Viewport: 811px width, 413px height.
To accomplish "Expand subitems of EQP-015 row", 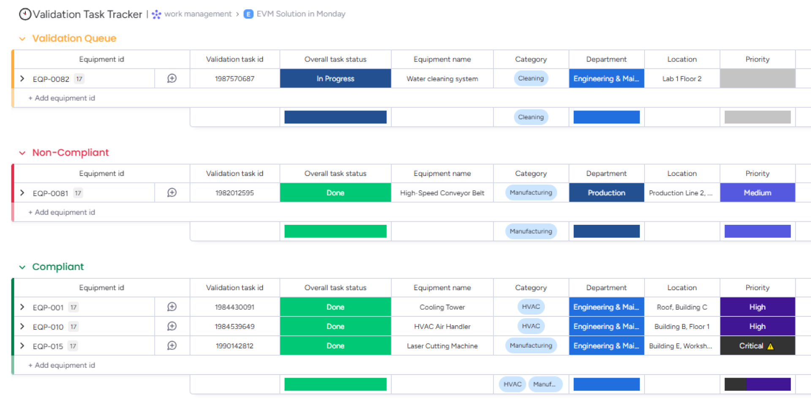I will pyautogui.click(x=22, y=346).
